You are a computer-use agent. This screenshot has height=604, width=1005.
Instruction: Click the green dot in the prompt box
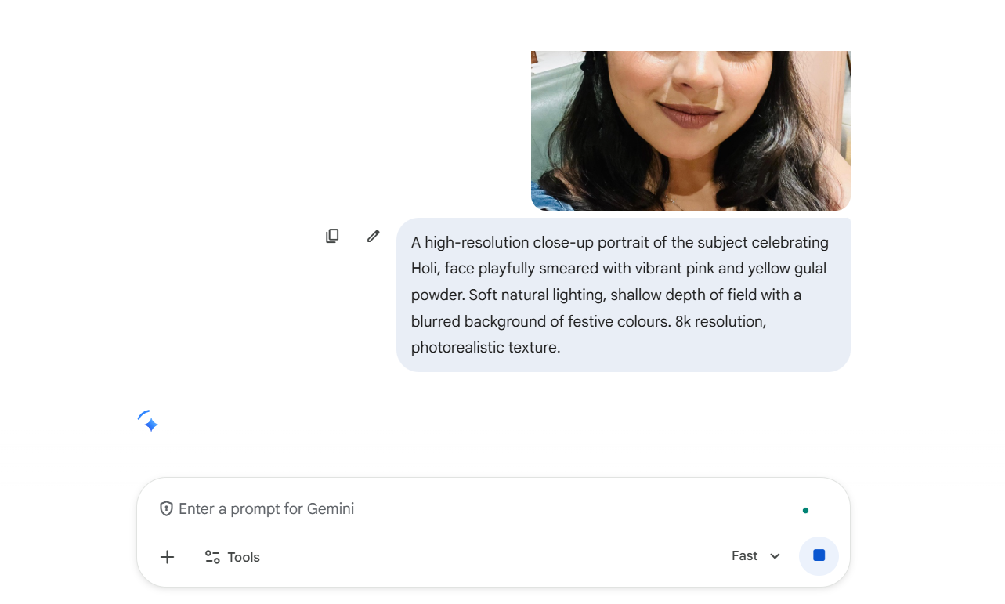805,511
